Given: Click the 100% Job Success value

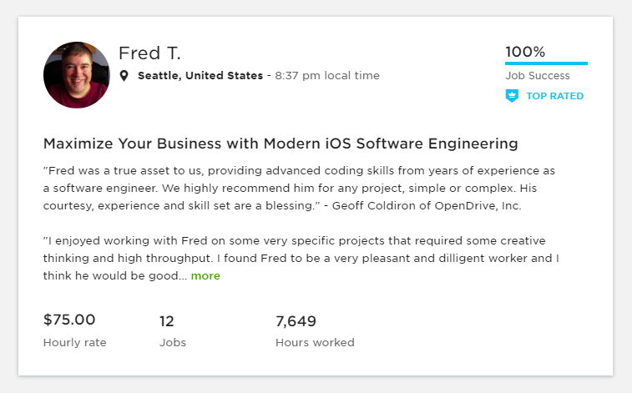Looking at the screenshot, I should tap(525, 52).
